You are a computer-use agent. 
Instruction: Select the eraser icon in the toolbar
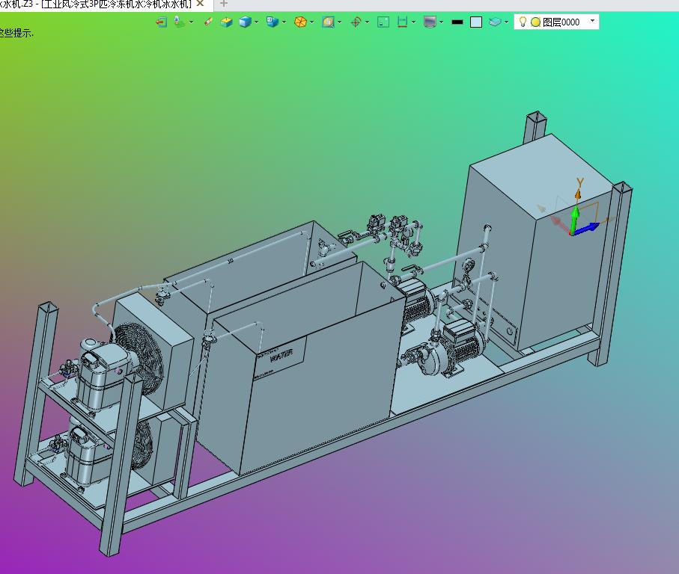pyautogui.click(x=208, y=22)
